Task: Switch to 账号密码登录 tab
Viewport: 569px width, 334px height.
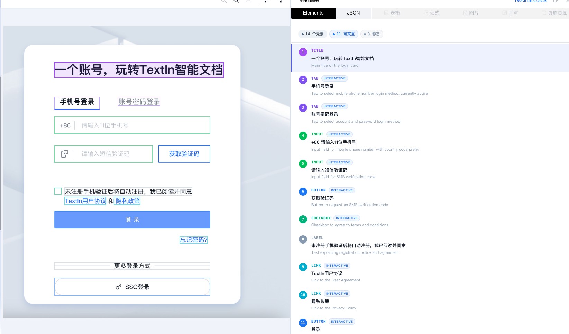Action: pos(139,102)
